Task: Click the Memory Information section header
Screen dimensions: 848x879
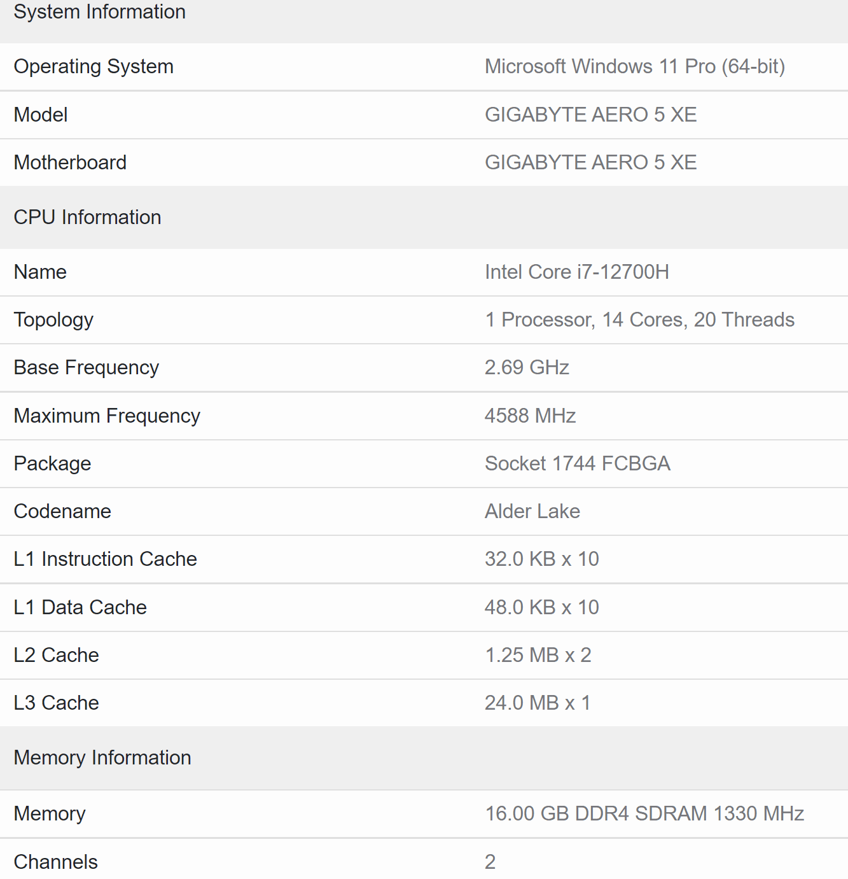Action: coord(102,758)
